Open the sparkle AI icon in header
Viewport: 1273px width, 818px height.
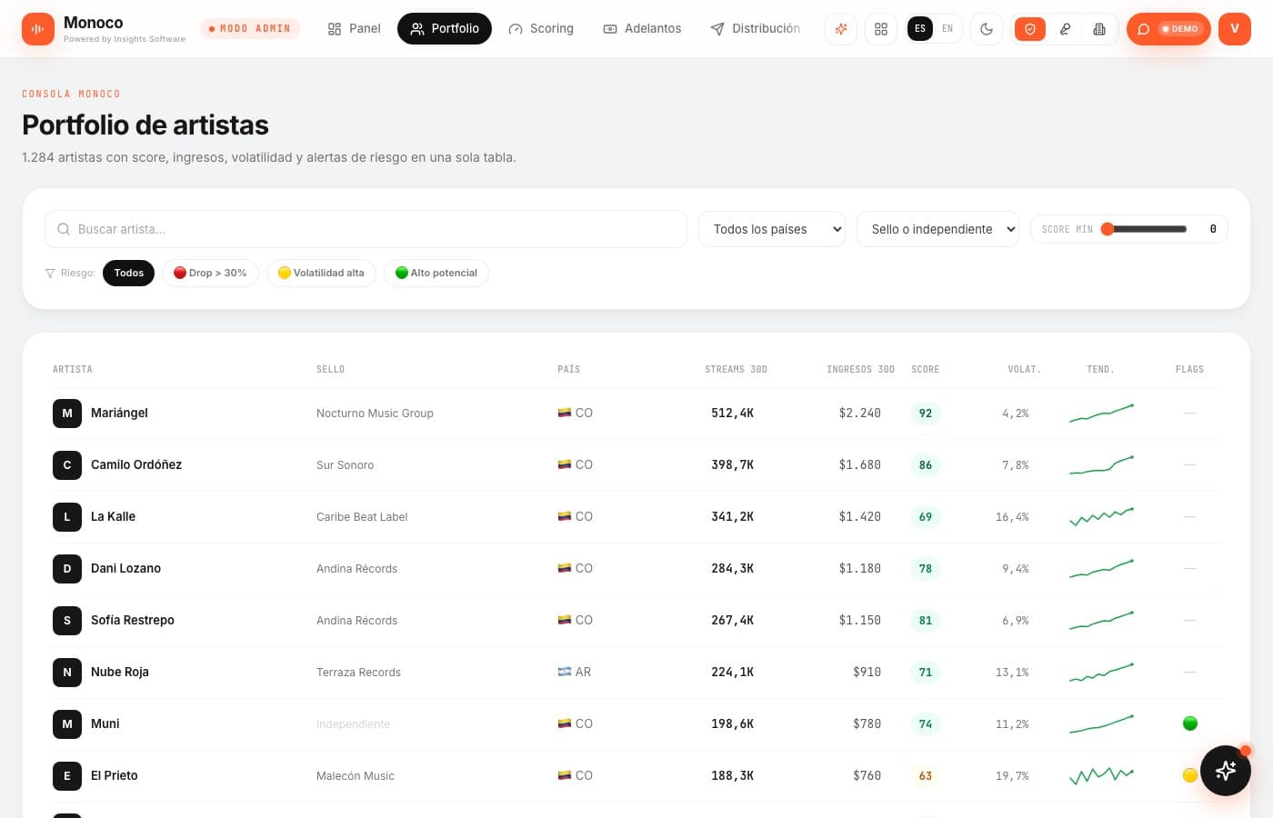tap(841, 29)
